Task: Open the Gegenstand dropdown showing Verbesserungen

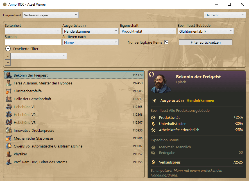Action: [51, 15]
